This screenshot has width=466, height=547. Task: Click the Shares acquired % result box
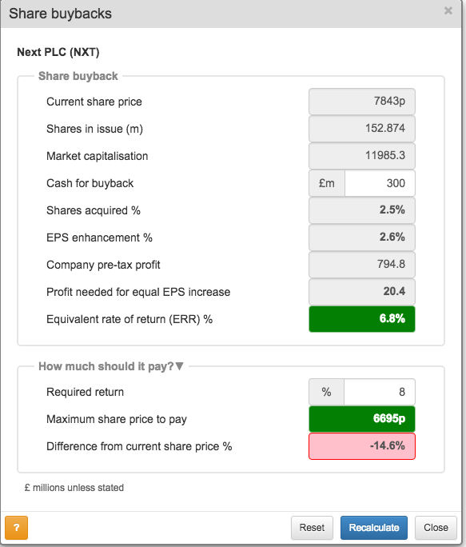pos(362,210)
